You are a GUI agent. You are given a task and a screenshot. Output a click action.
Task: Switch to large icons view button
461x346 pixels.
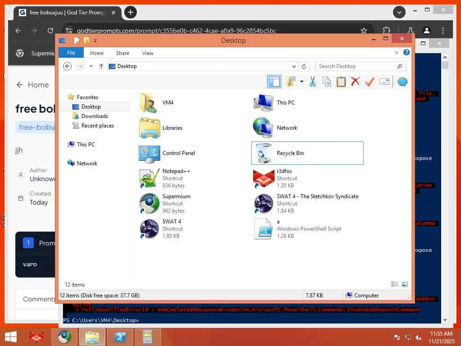(405, 284)
